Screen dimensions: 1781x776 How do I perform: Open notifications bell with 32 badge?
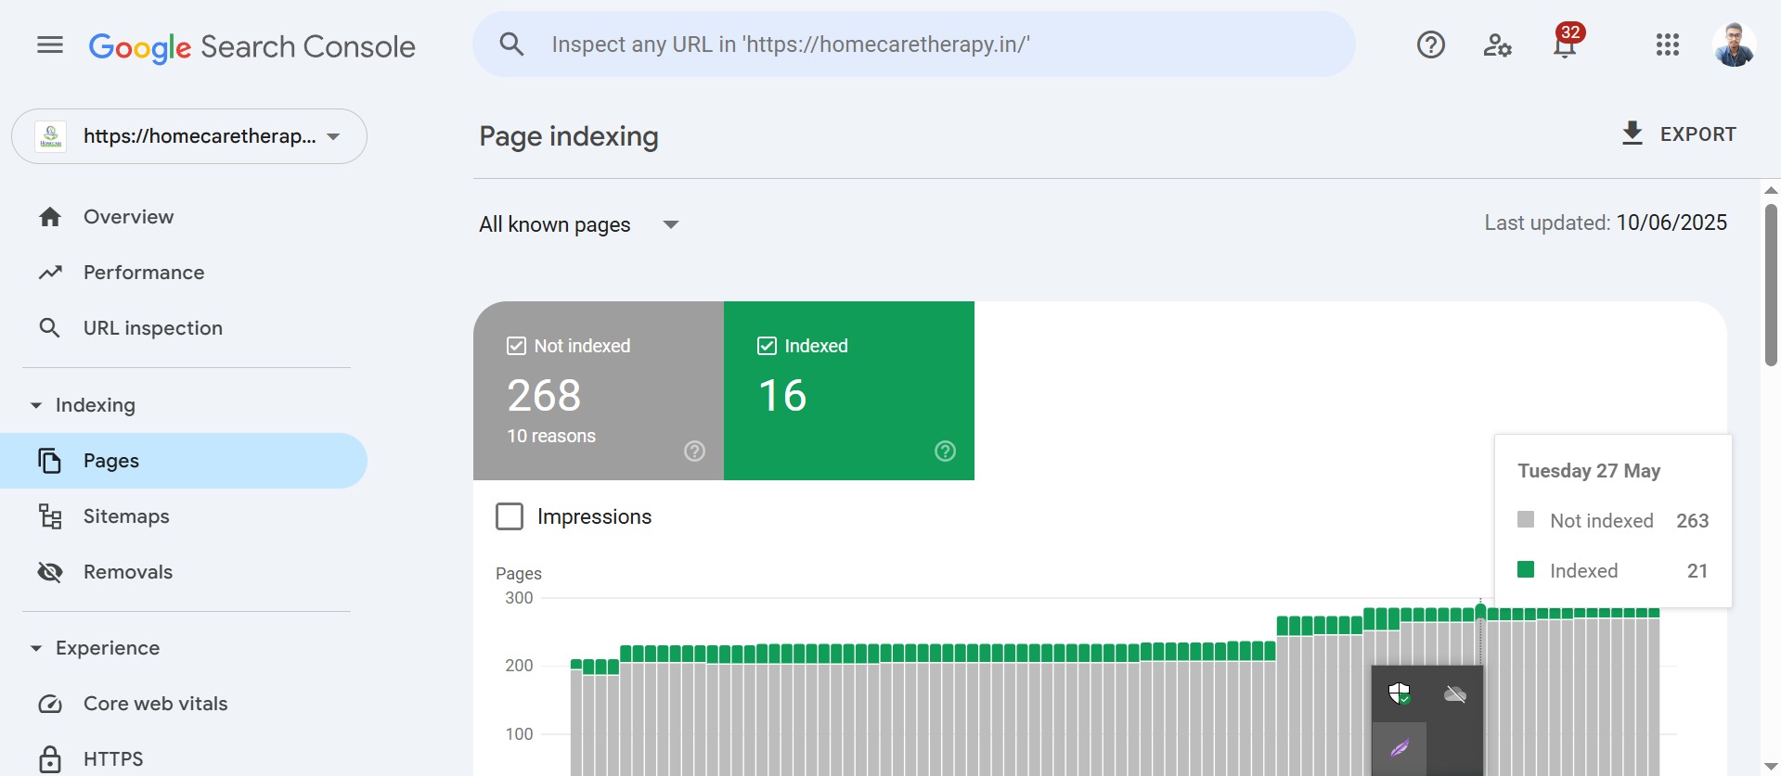pyautogui.click(x=1566, y=42)
